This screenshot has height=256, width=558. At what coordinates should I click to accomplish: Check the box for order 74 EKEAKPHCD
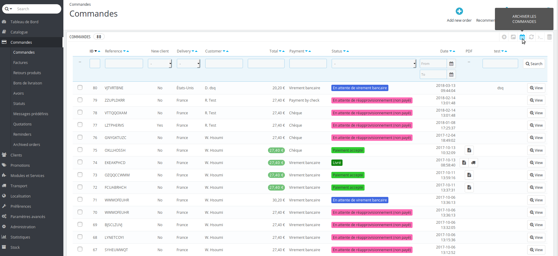(x=80, y=162)
